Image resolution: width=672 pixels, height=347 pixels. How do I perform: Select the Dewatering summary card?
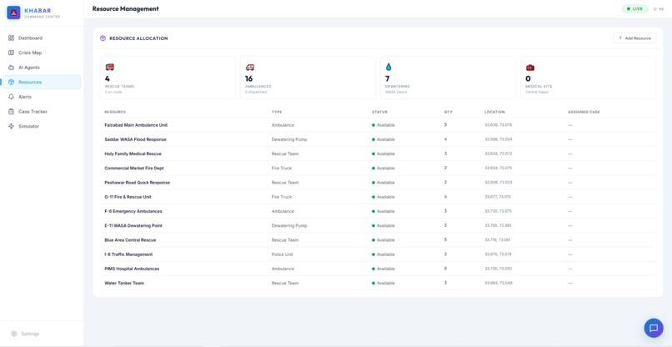tap(449, 78)
